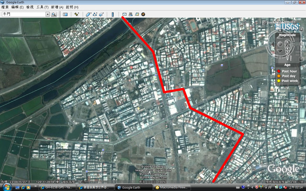Open the 檔案 menu

coord(5,7)
